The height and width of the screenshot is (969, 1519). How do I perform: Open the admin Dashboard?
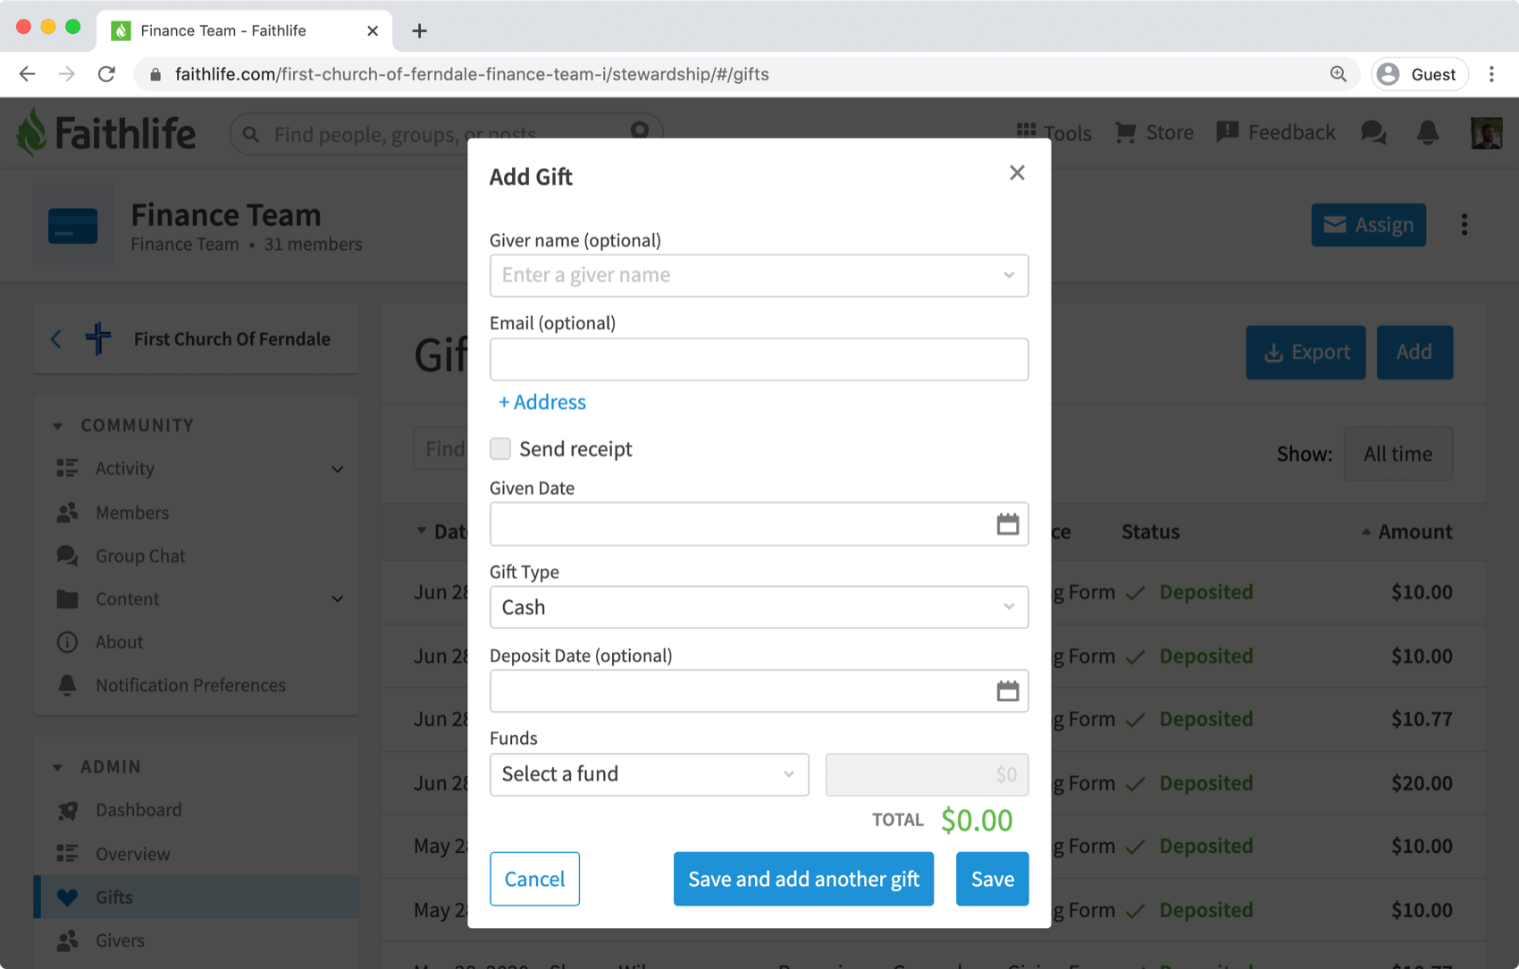click(x=138, y=810)
